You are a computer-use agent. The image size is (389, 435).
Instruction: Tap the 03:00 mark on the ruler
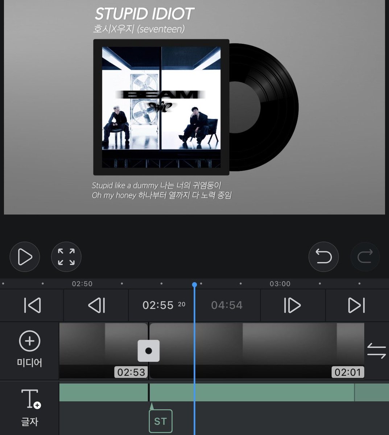tap(280, 284)
